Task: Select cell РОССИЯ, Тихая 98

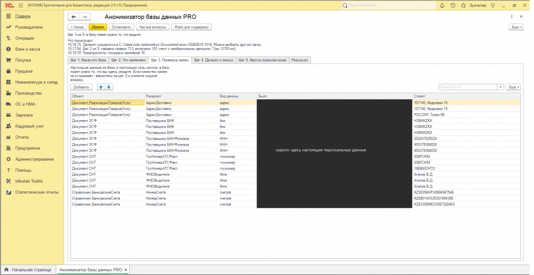Action: (x=467, y=115)
